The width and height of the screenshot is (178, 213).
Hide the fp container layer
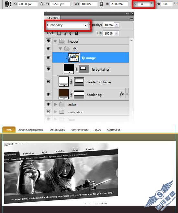[x=48, y=69]
